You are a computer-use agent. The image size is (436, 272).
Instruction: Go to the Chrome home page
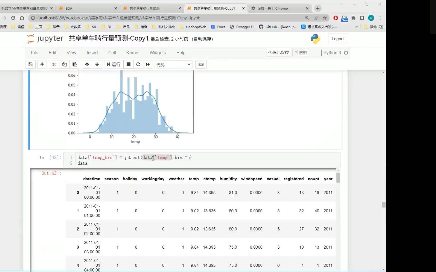point(22,18)
